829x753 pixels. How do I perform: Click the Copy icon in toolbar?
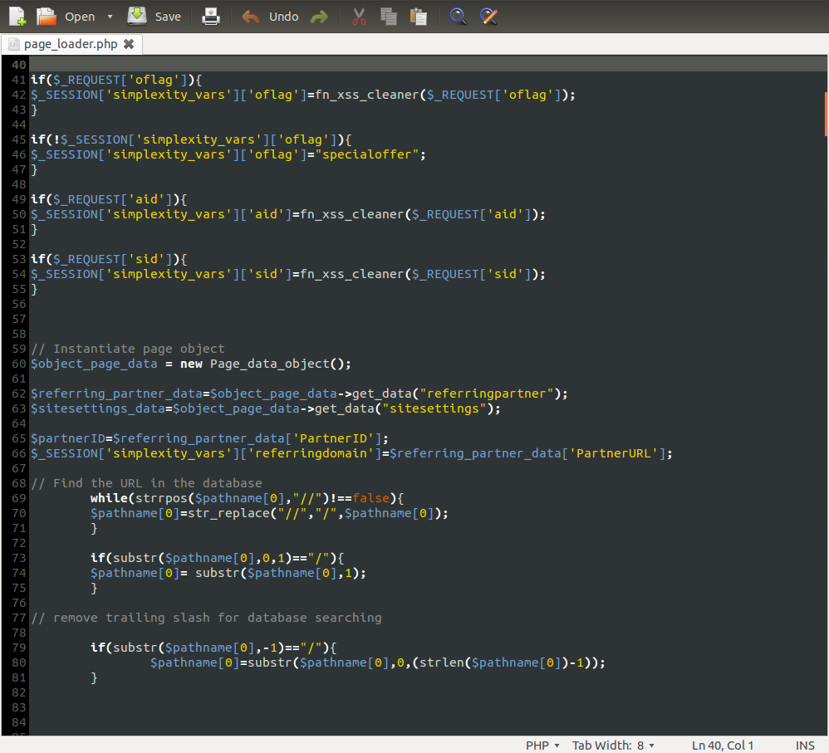(388, 16)
